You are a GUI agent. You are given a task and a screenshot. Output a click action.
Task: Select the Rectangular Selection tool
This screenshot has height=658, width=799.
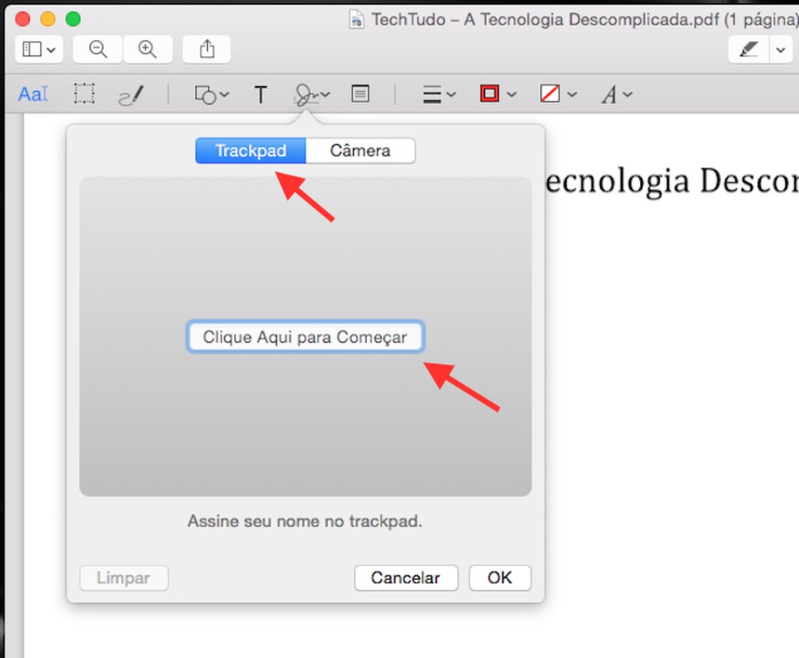click(84, 93)
